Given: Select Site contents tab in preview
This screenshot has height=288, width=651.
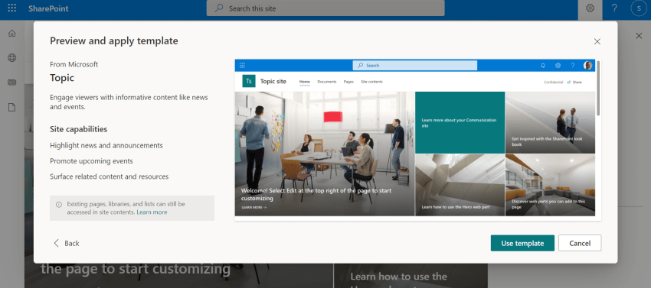Looking at the screenshot, I should [x=371, y=82].
